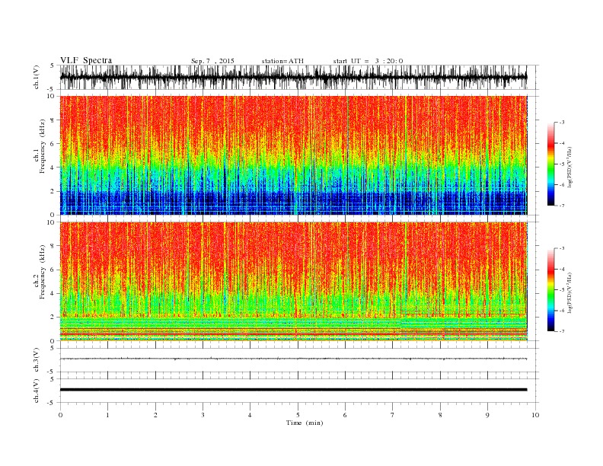Click the ch.1 PSD color bar
Screen dimensions: 603x466
(550, 164)
